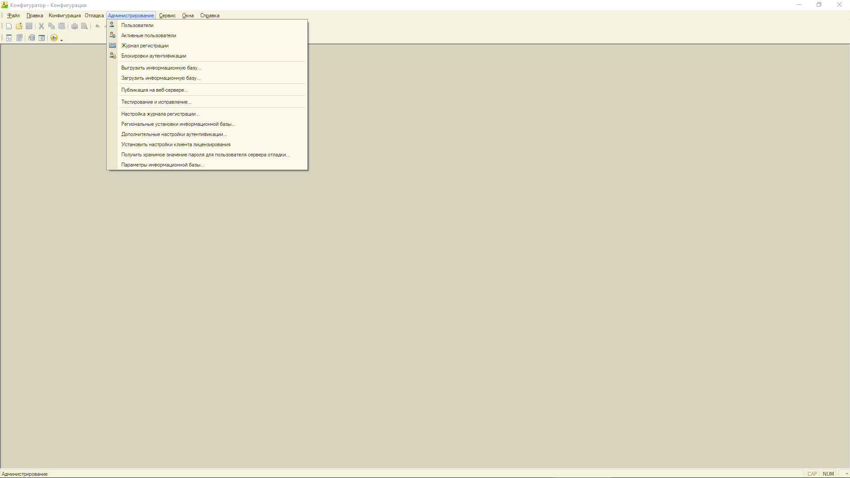Open the Файл menu
The image size is (850, 478).
coord(13,16)
